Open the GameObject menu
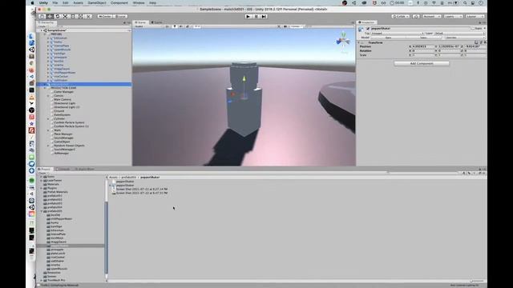The image size is (513, 288). point(97,3)
